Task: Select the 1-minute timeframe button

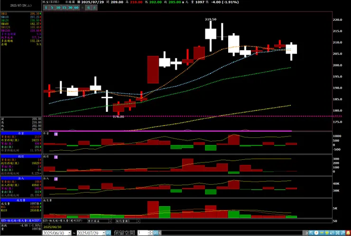Action: 46,8
